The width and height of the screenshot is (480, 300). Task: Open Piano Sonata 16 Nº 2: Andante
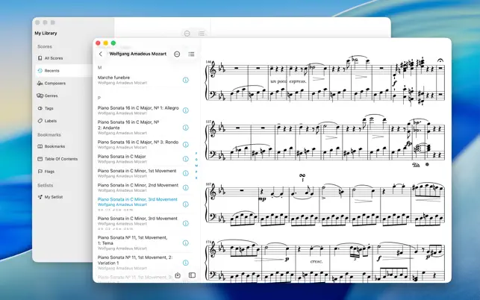pyautogui.click(x=140, y=128)
